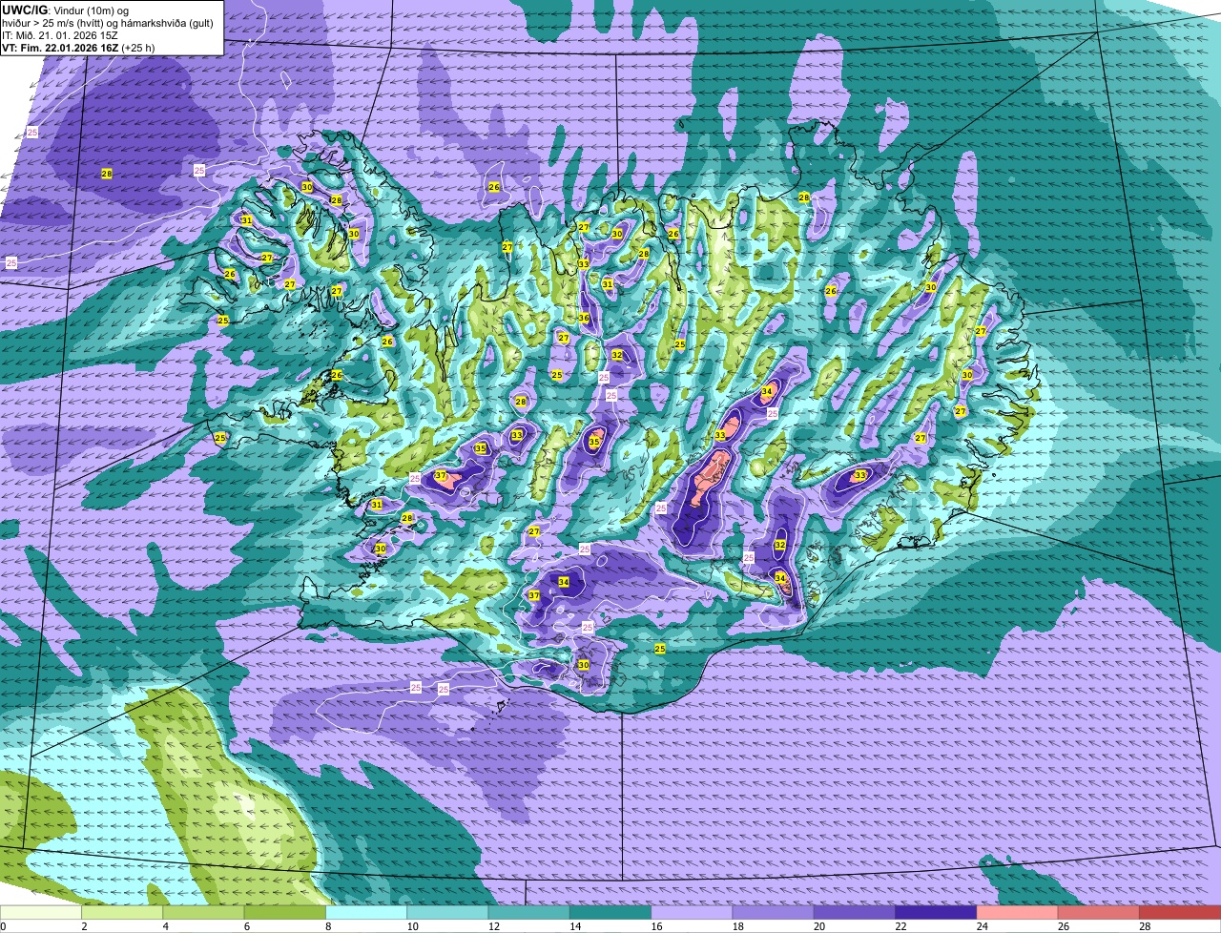Select the 8–10 m/s cyan legend swatch
Screen dimensions: 1221x933
point(368,912)
